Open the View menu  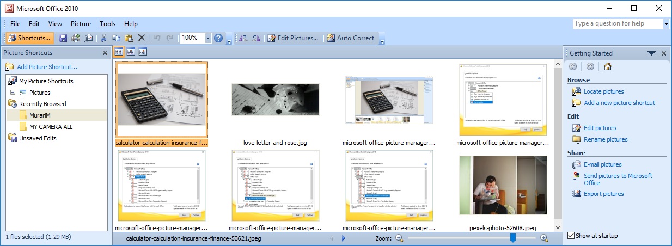point(55,24)
